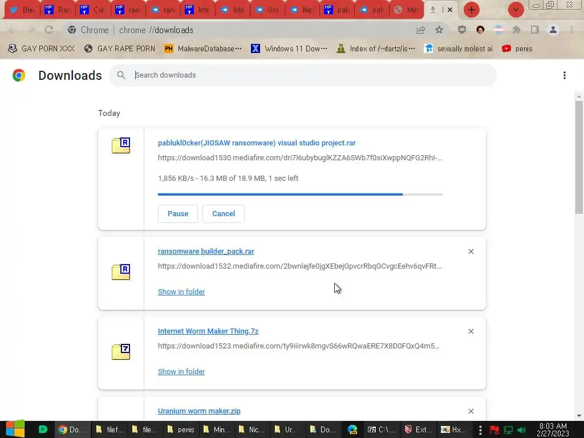Click the volume speaker tray icon
This screenshot has height=438, width=584.
(521, 430)
